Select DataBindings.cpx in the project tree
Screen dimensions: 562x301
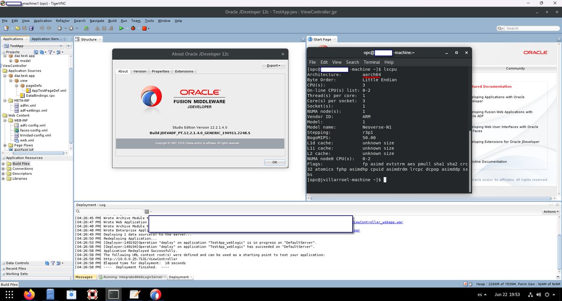click(x=37, y=95)
